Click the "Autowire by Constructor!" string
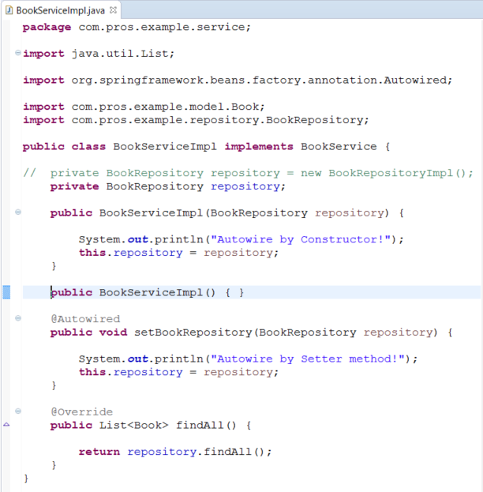 pyautogui.click(x=301, y=240)
